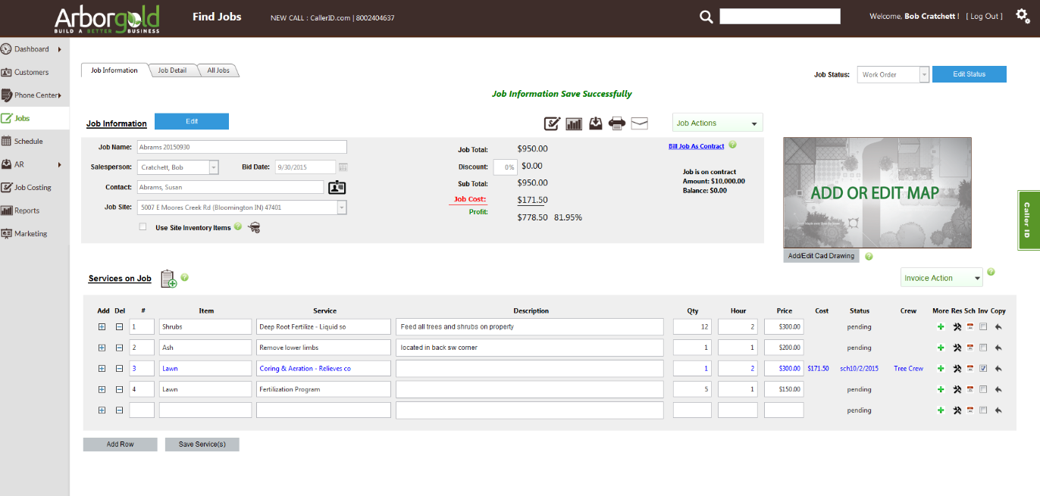Click the Copy arrow on the Fertilization Program row

tap(999, 389)
